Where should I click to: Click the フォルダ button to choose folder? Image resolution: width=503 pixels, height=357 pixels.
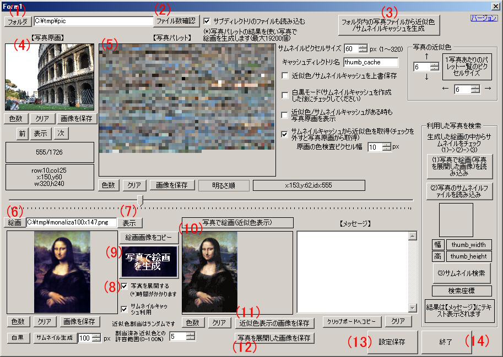point(18,21)
